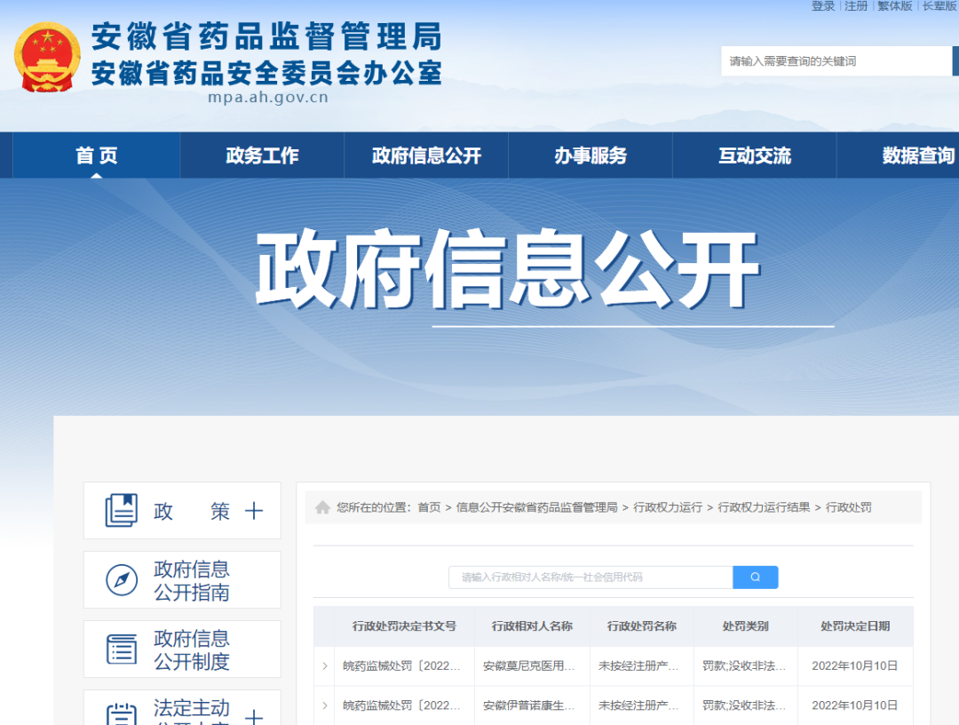This screenshot has height=725, width=959.
Task: Expand the 安徽莫尼克医用 penalty row chevron
Action: [325, 665]
